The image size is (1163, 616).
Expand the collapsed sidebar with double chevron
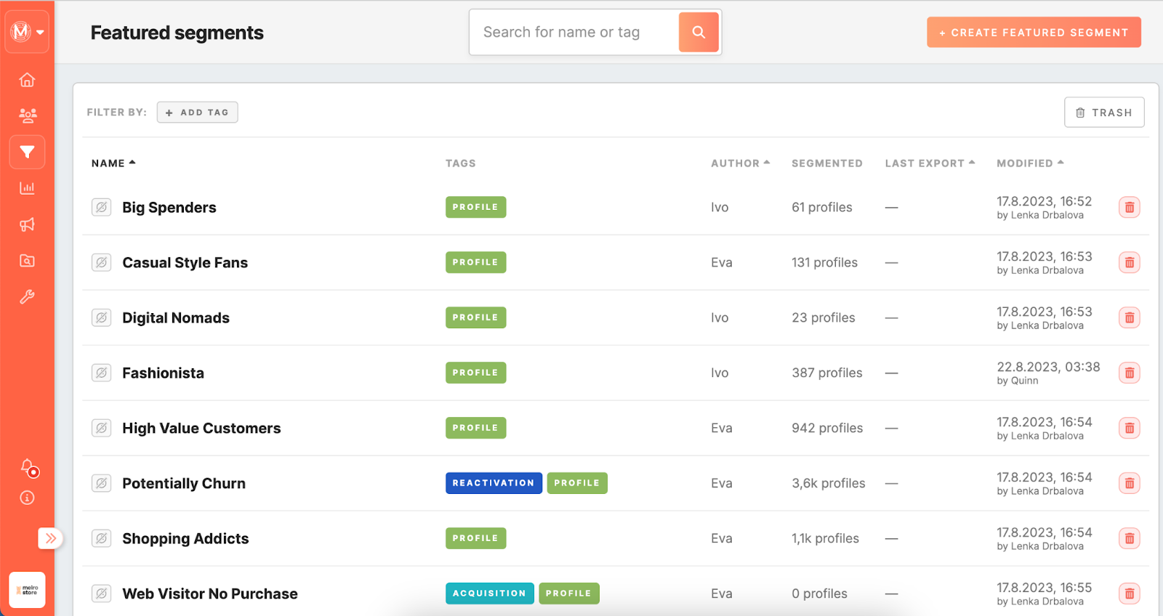tap(50, 538)
